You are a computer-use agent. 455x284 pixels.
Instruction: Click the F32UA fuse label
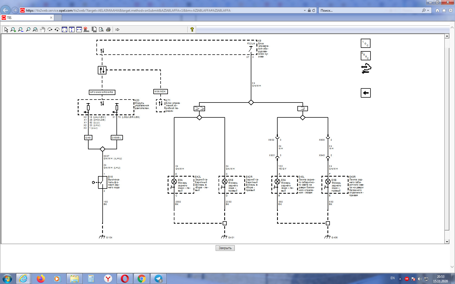pyautogui.click(x=251, y=44)
